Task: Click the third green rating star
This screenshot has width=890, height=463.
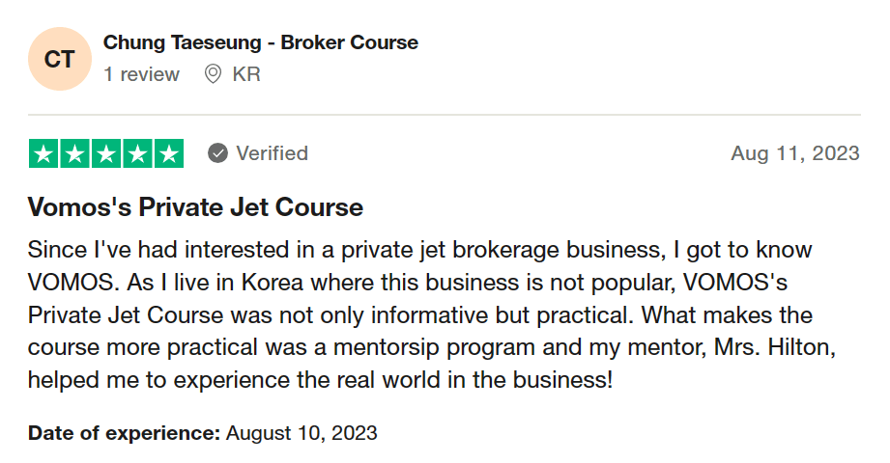Action: tap(106, 153)
